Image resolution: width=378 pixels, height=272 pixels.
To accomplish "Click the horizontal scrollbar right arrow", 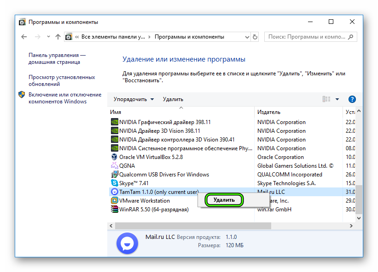I will 351,226.
